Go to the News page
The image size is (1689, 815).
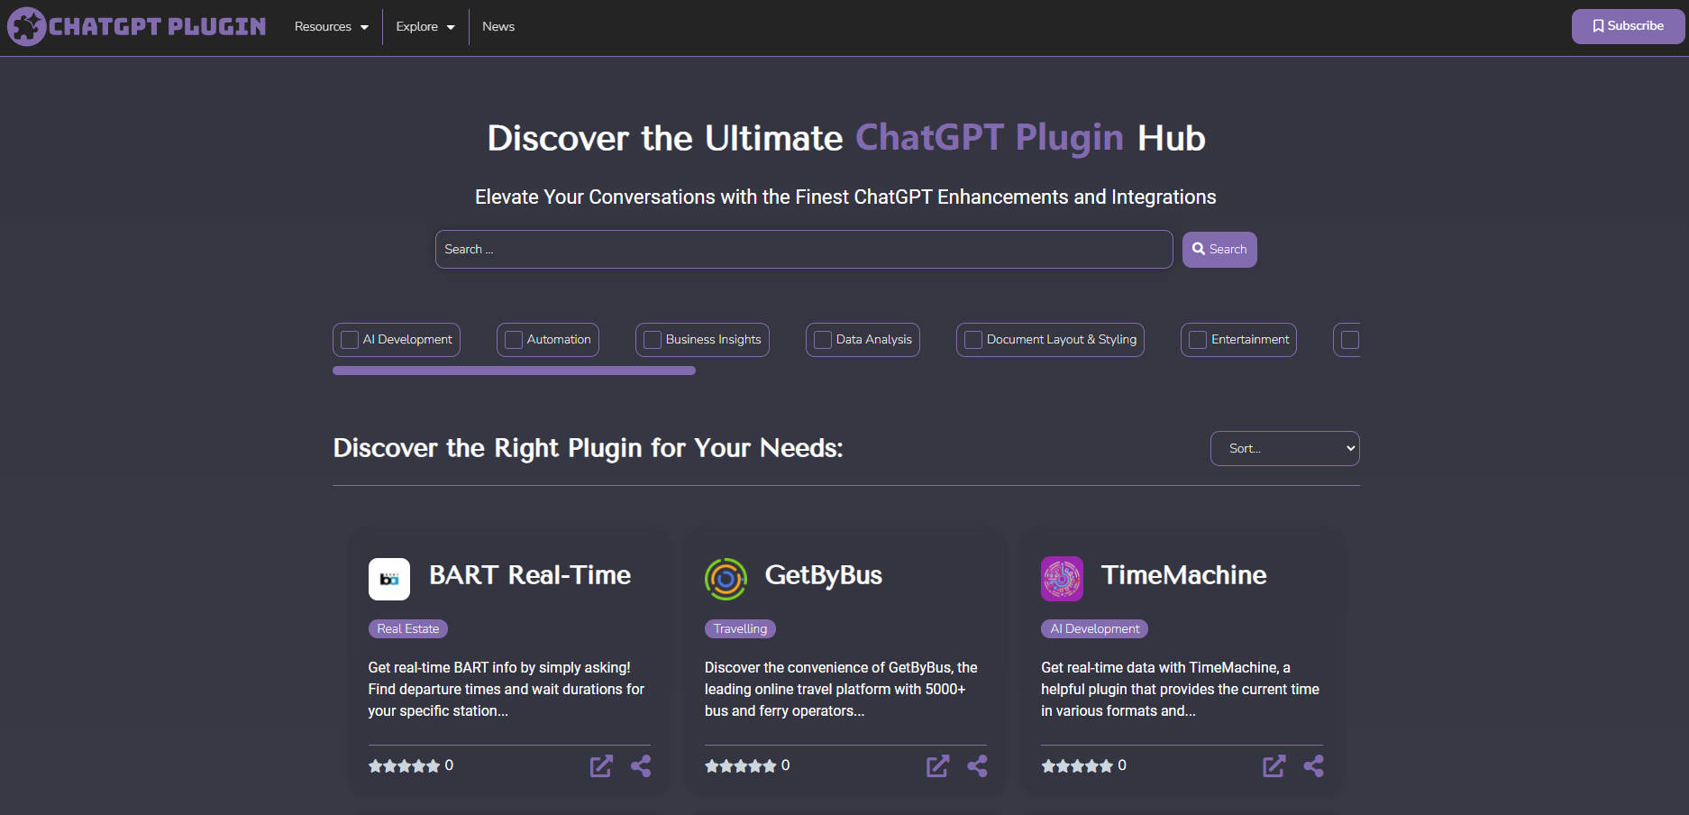point(498,26)
